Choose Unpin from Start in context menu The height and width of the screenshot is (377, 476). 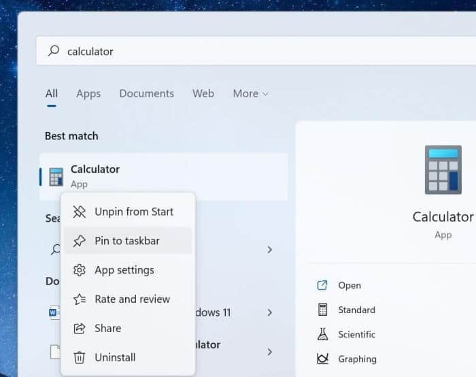(x=128, y=212)
